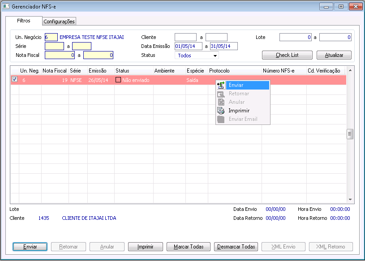Viewport: 365px width, 261px height.
Task: Click the Data Emissão end date 31/05/14
Action: [x=224, y=46]
